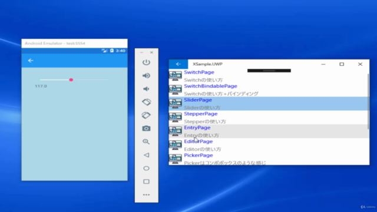The width and height of the screenshot is (377, 212).
Task: Go back in the XSample.UWP window
Action: 178,64
